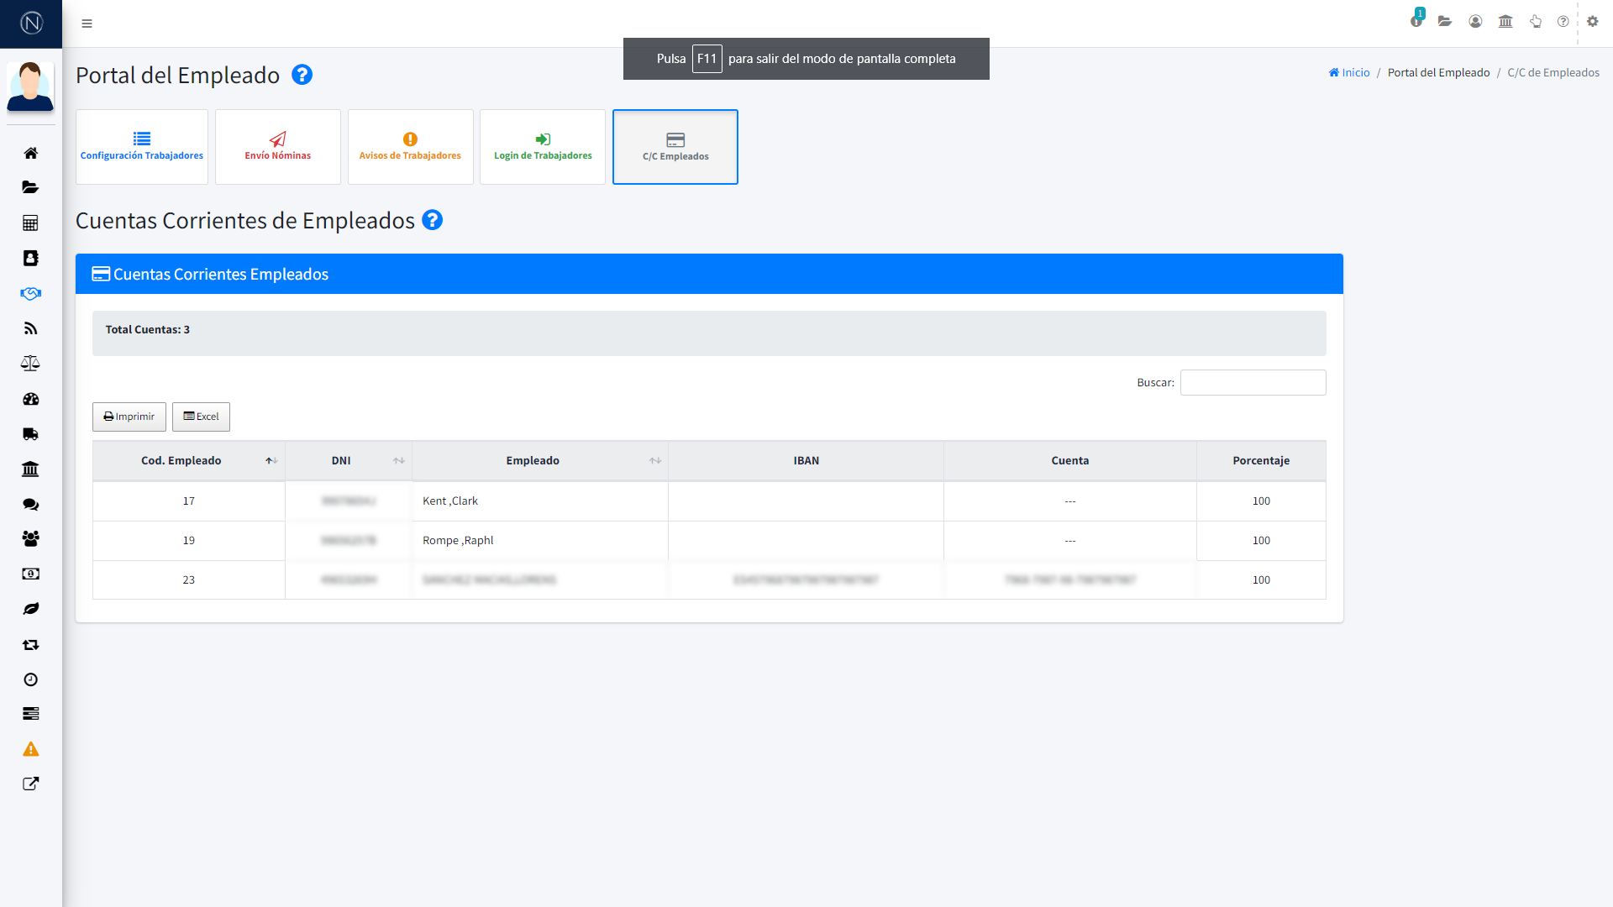
Task: Open the calculator icon in sidebar
Action: (x=31, y=223)
